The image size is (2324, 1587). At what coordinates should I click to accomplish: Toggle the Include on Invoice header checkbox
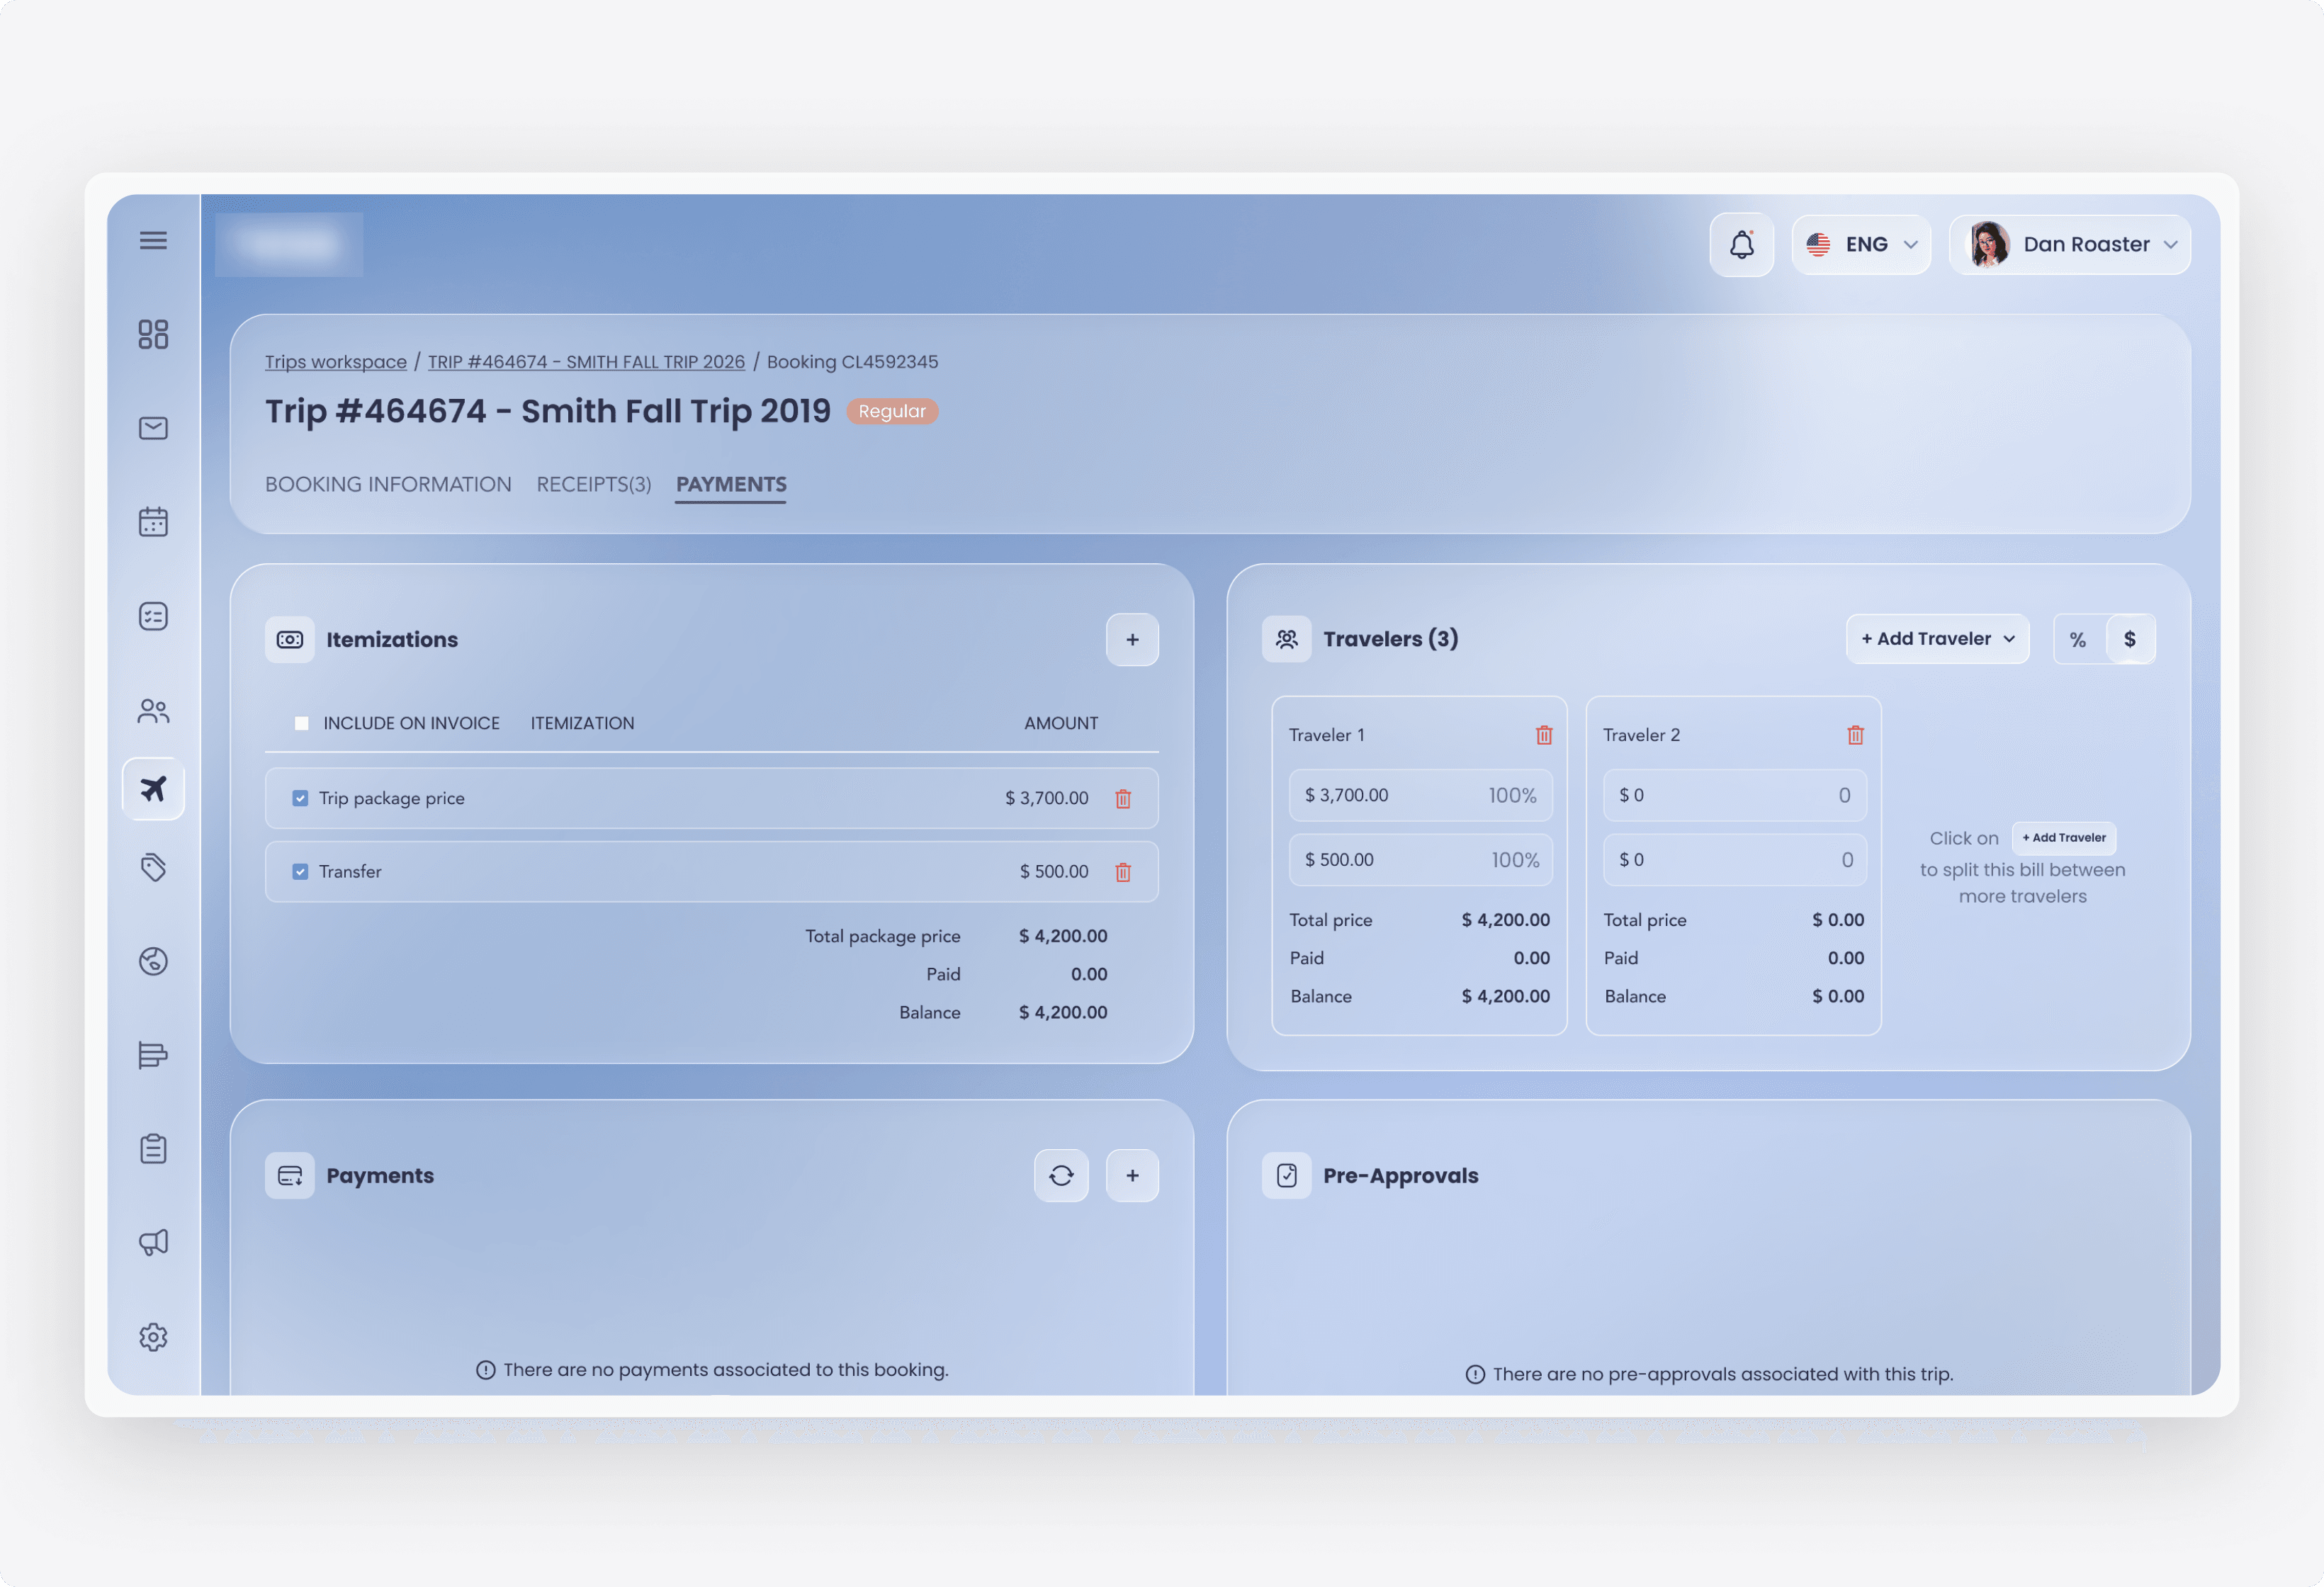[x=301, y=723]
